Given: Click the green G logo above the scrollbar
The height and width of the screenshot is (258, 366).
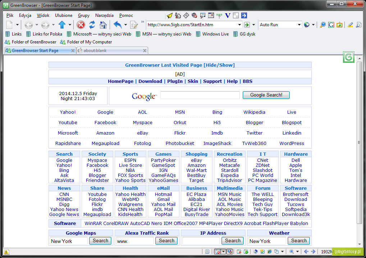Looking at the screenshot, I should tap(349, 57).
